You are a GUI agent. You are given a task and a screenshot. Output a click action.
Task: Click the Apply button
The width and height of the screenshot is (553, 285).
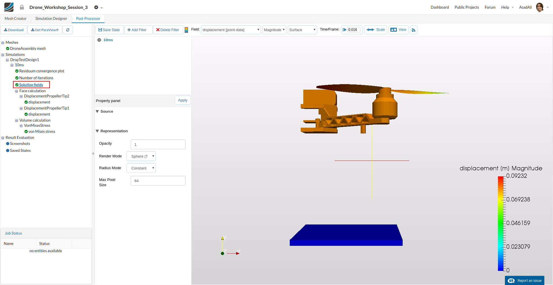(x=183, y=100)
